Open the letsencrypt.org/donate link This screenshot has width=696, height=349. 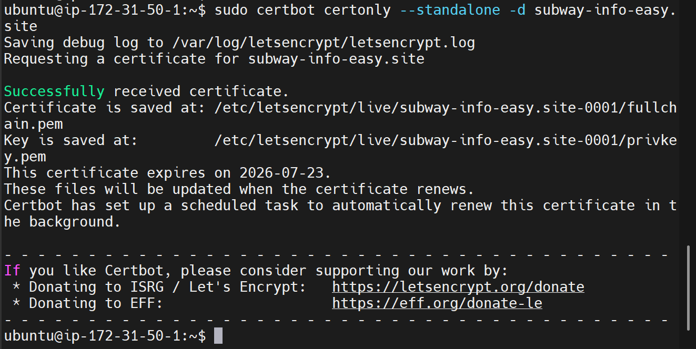[x=458, y=287]
